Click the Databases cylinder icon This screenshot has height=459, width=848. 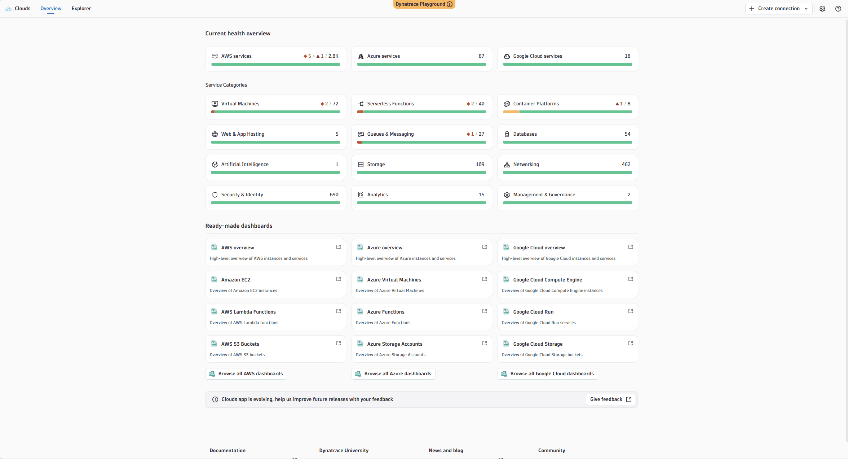tap(507, 134)
